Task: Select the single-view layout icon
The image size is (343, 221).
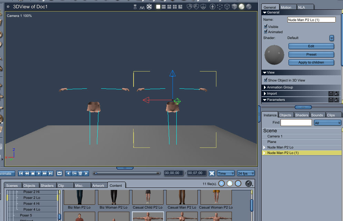Action: 158,7
